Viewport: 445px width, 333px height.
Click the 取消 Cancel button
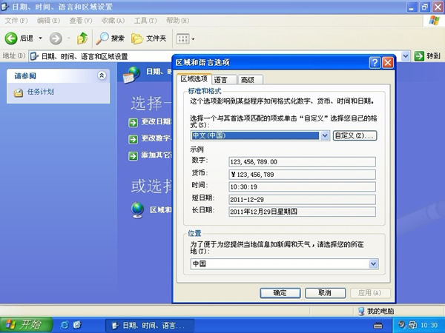325,293
